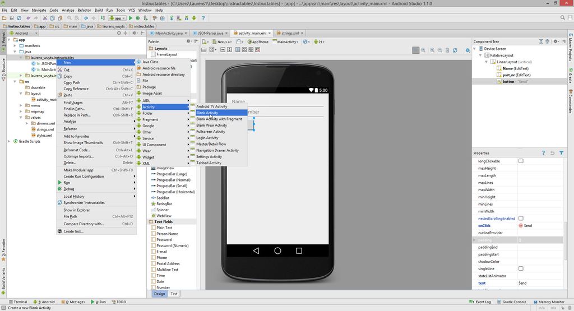574x311 pixels.
Task: Click the Save All floppy disk icon
Action: click(11, 18)
